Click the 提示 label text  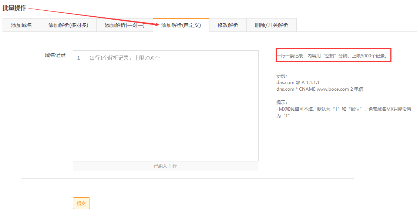(x=282, y=103)
